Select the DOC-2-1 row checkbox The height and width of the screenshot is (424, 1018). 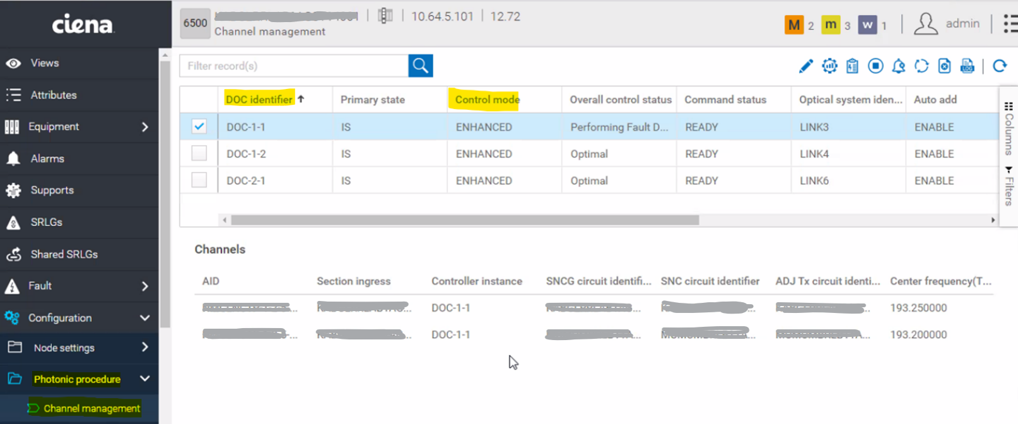199,180
